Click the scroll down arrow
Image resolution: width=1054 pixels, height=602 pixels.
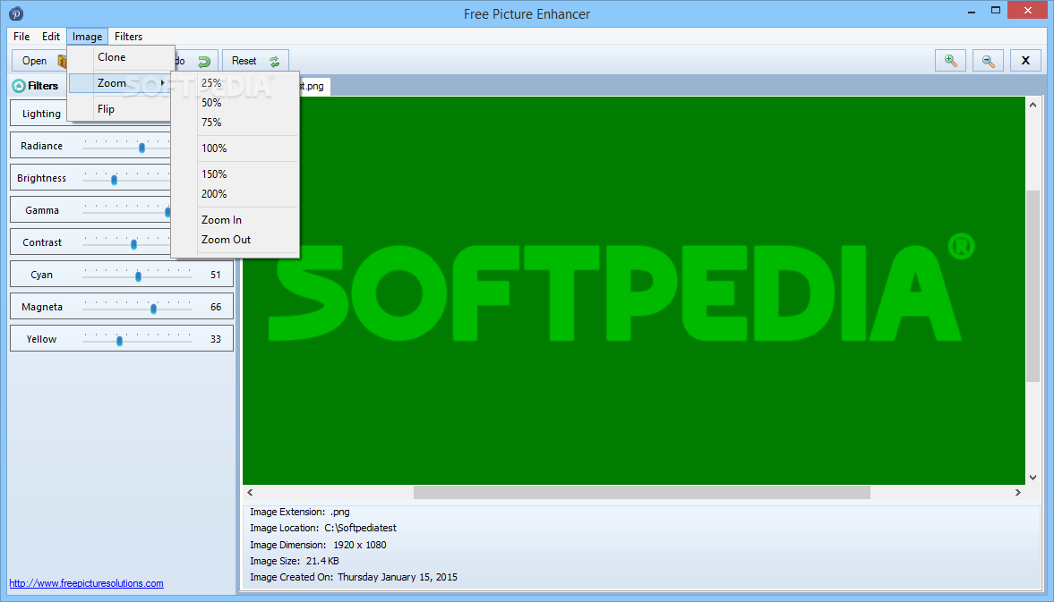(x=1033, y=478)
